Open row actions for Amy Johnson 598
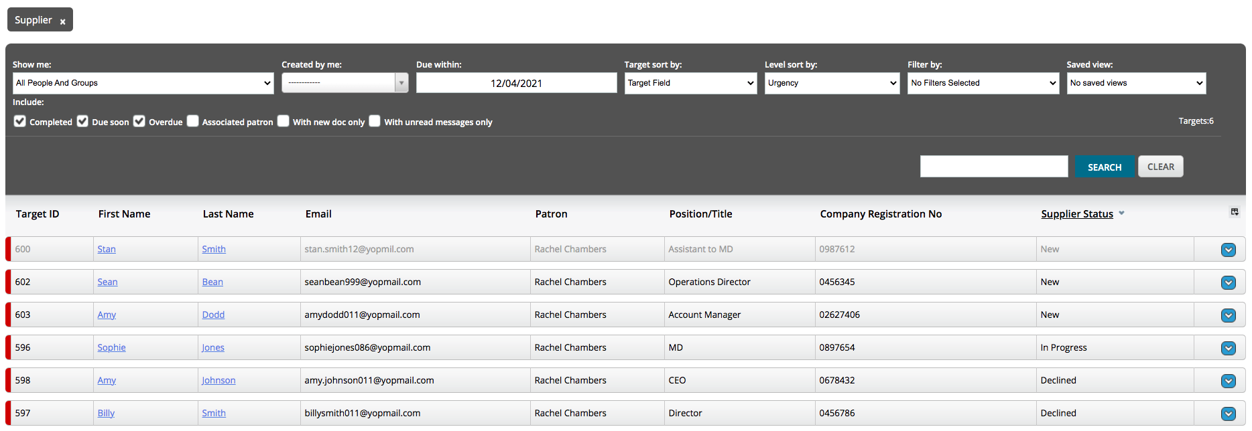The height and width of the screenshot is (431, 1252). [1228, 381]
